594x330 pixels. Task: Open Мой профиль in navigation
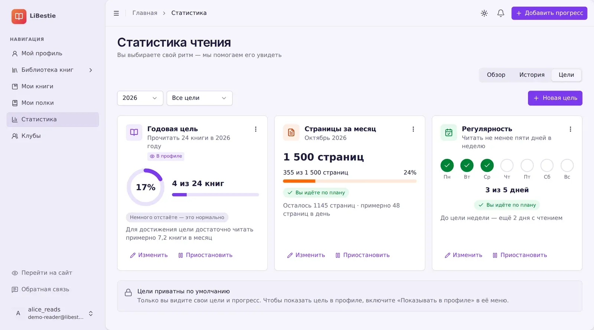click(x=53, y=53)
